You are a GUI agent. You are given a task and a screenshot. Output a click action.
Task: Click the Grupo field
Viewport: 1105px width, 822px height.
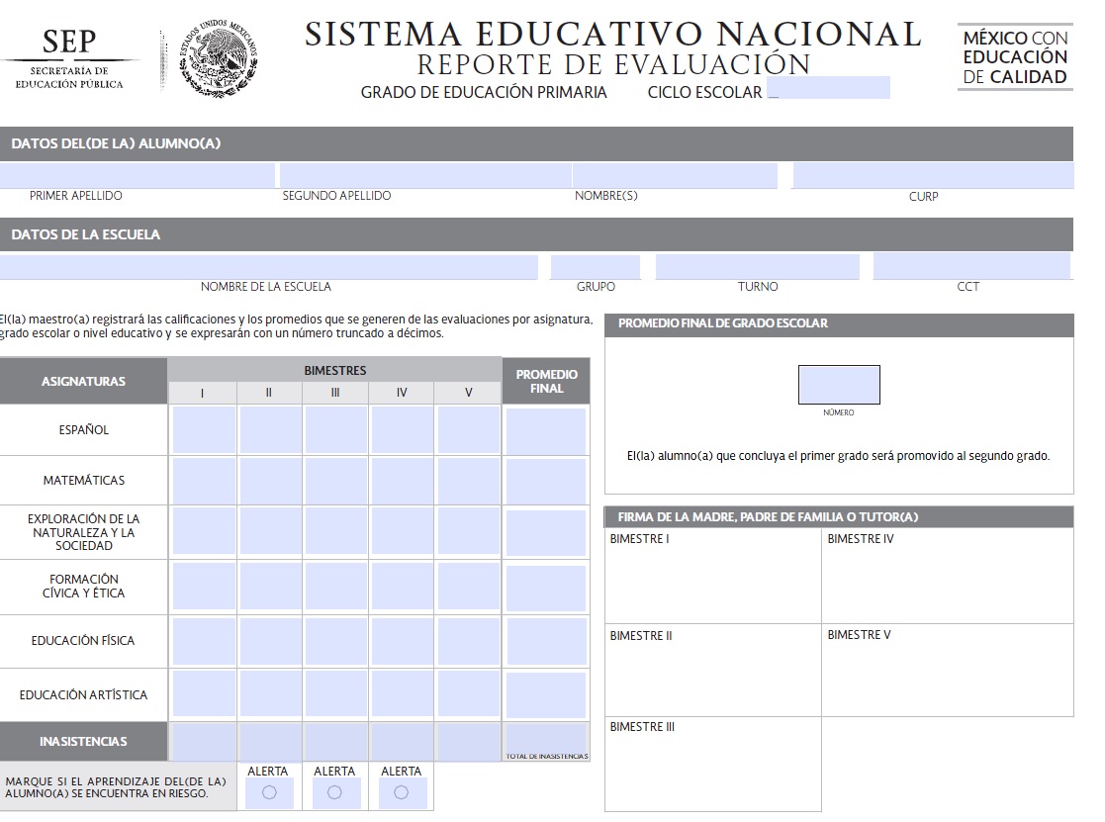596,267
